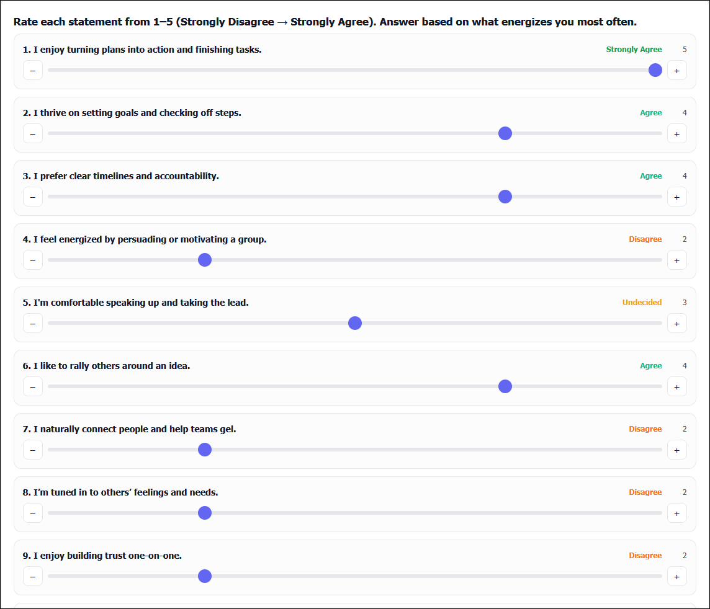
Task: Click minus for statement 4 about persuading
Action: click(x=33, y=260)
